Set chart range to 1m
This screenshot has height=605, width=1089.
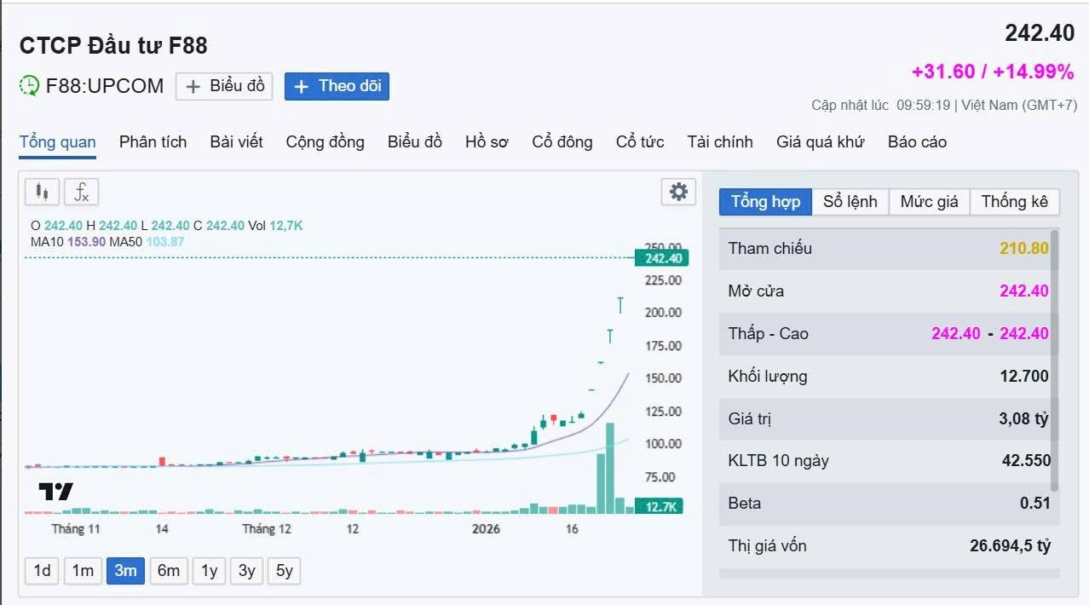[x=83, y=571]
